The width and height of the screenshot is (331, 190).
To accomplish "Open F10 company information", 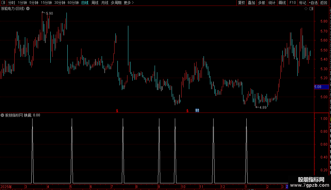I will click(293, 3).
